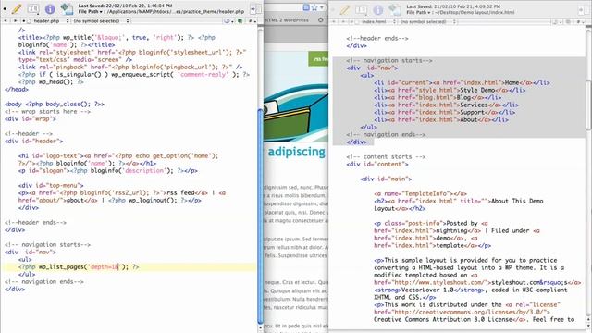Click the document preview icon in index.html window
Viewport: 592px width, 333px height.
395,9
